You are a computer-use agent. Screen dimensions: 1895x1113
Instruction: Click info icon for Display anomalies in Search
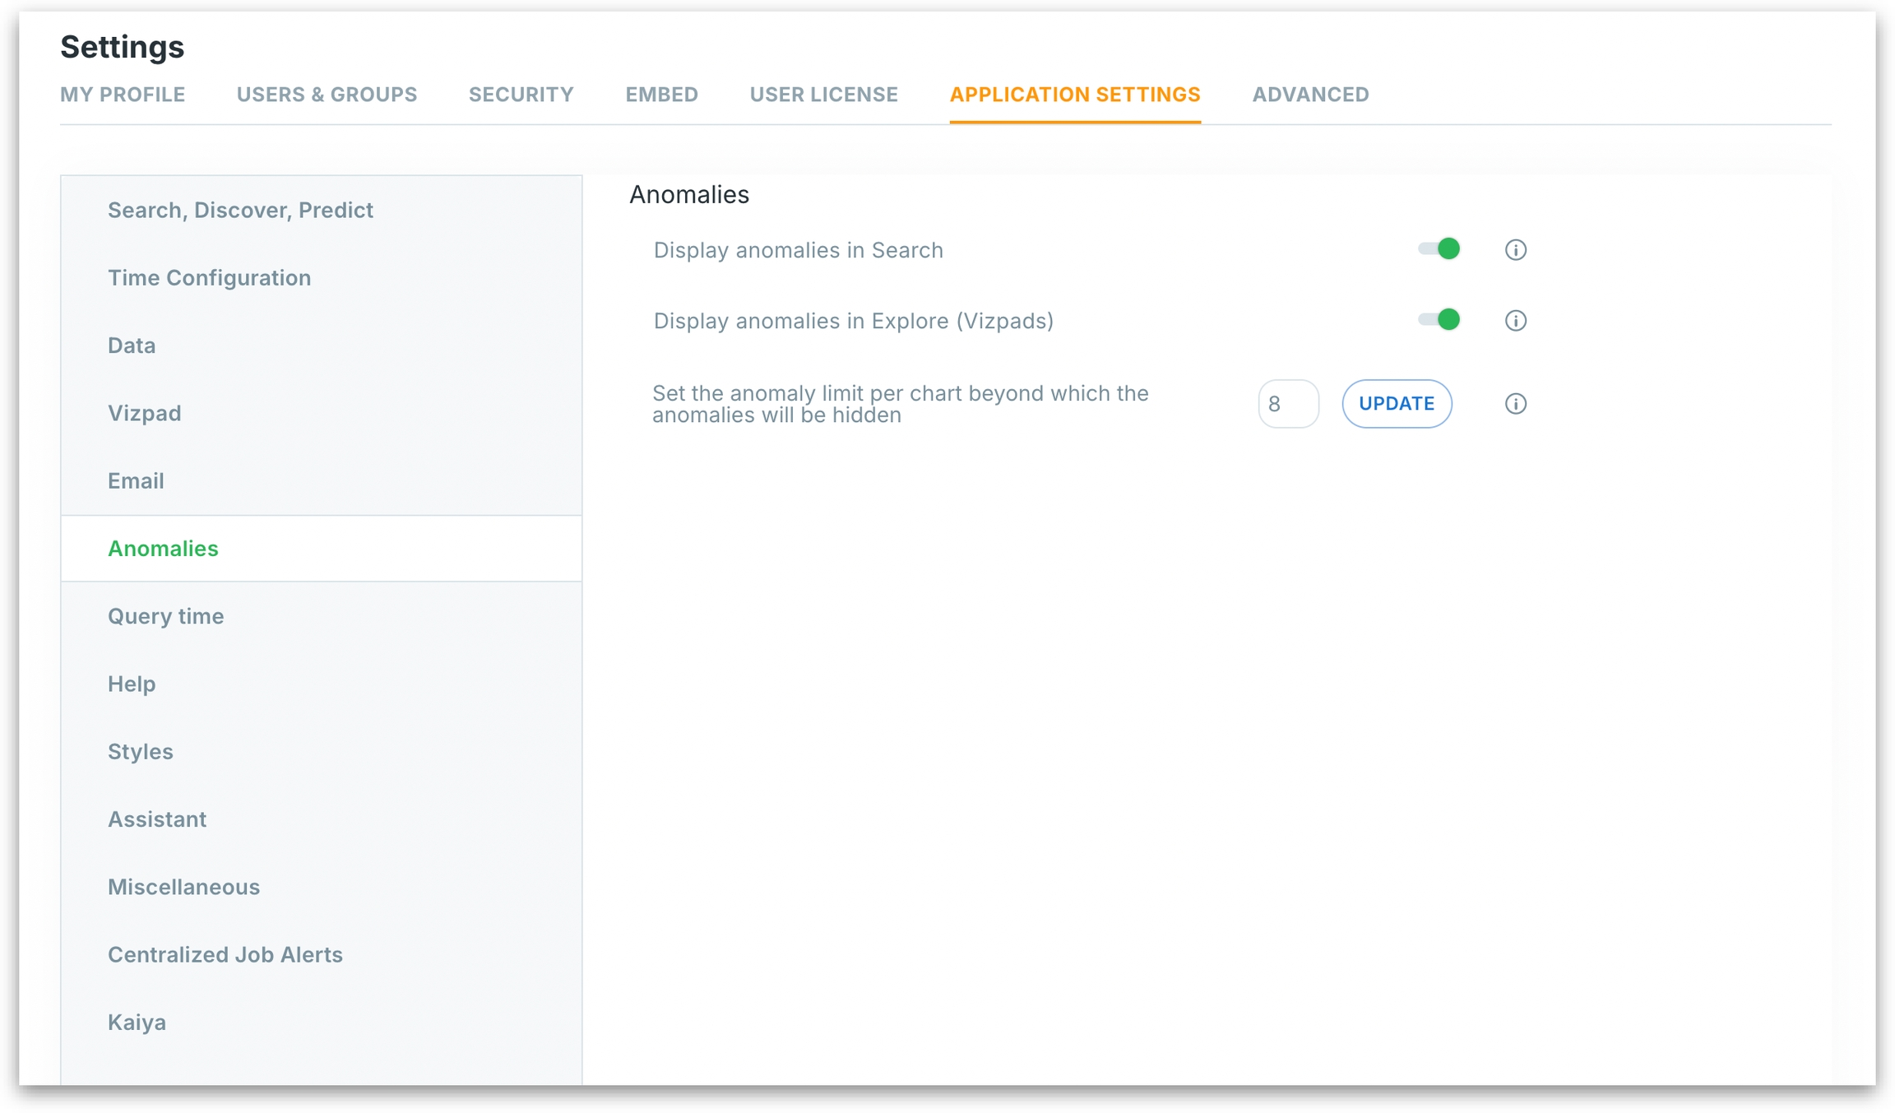pos(1515,250)
